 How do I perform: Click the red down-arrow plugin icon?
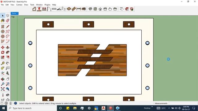(39, 9)
